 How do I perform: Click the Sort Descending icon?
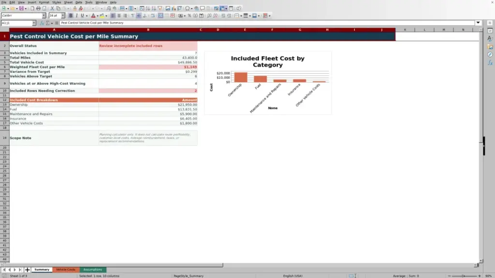coord(154,9)
